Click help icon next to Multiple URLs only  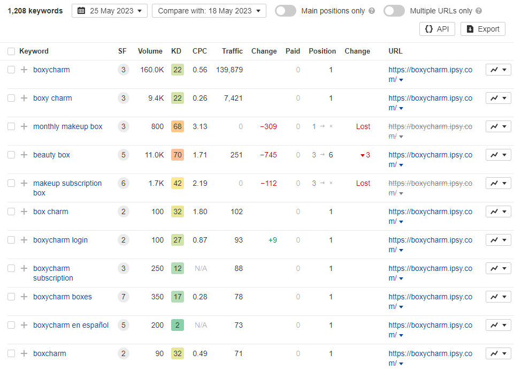click(x=479, y=11)
